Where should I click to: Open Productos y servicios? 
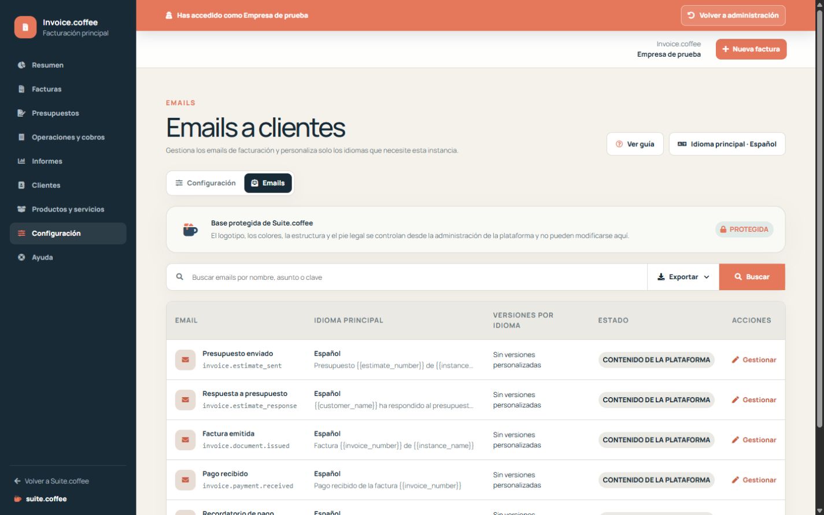[x=68, y=209]
